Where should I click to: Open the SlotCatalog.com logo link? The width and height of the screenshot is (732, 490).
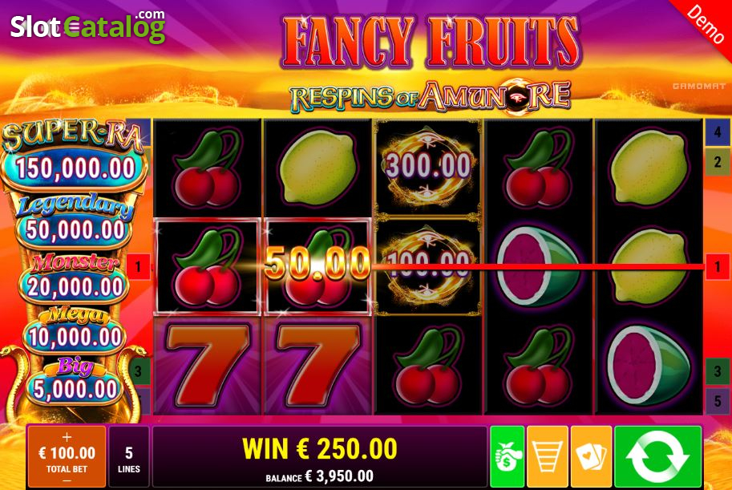point(87,26)
